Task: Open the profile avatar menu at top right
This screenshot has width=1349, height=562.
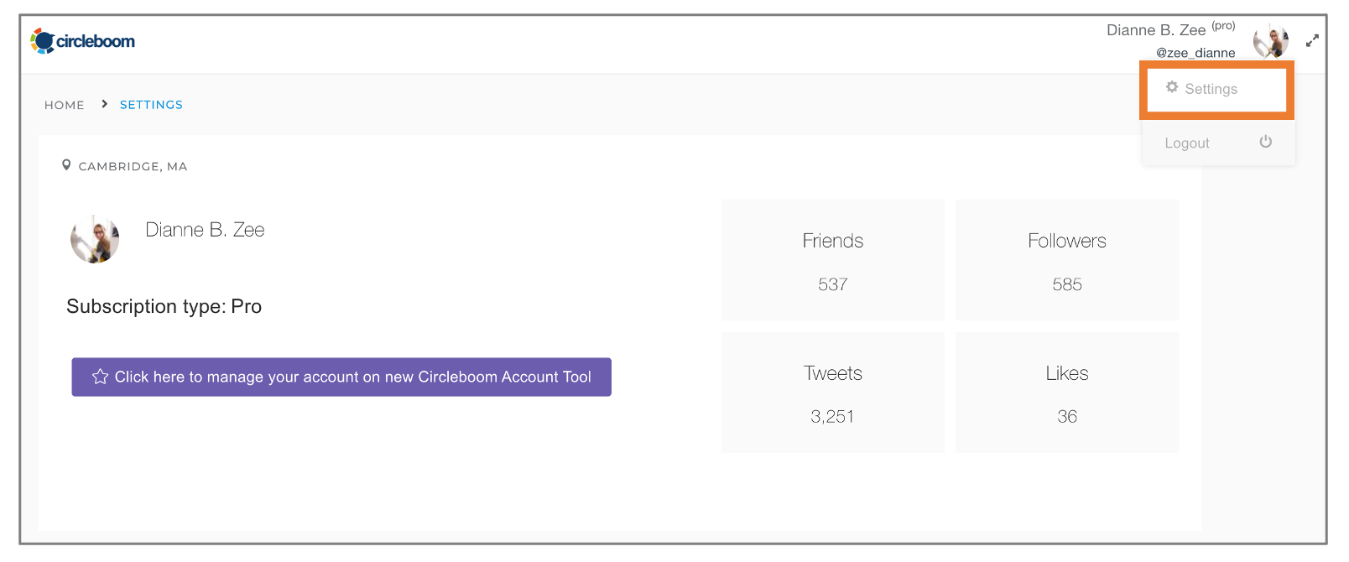Action: [x=1271, y=40]
